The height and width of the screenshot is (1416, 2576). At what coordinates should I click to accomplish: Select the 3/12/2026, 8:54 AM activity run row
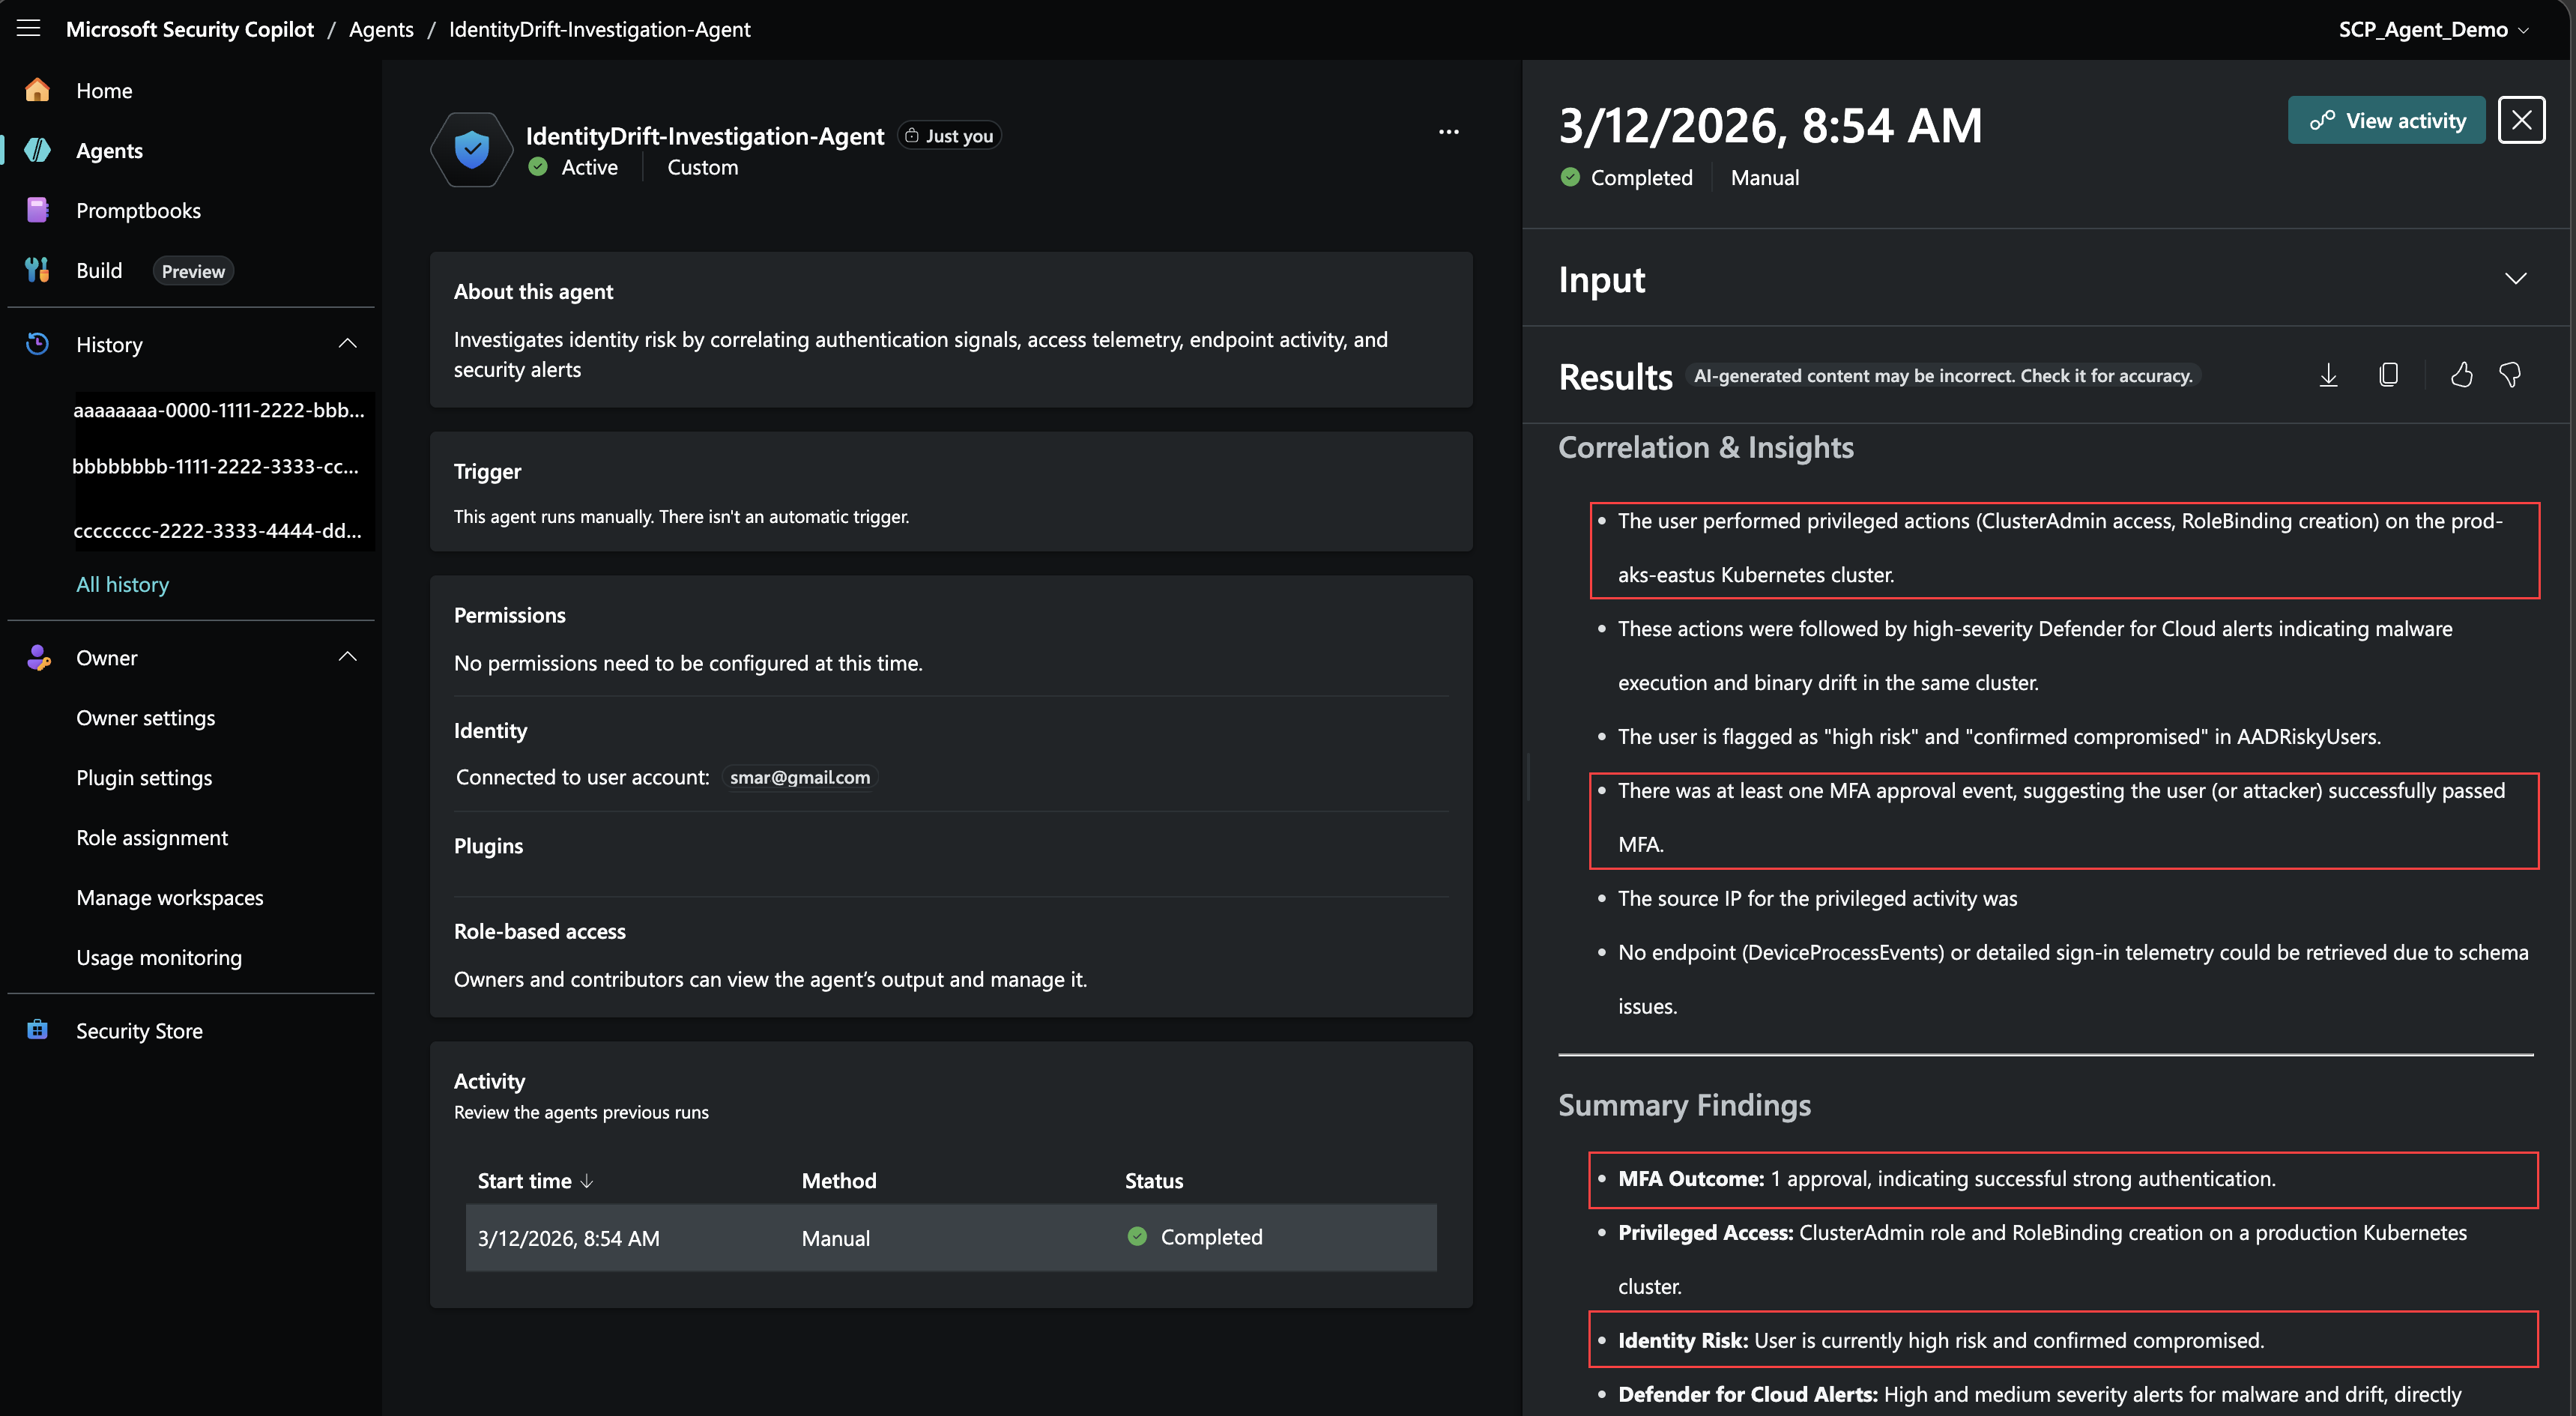[951, 1237]
